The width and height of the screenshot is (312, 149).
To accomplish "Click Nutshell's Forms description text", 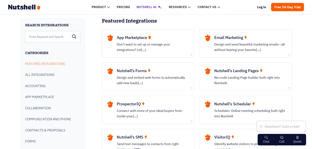I will 151,80.
